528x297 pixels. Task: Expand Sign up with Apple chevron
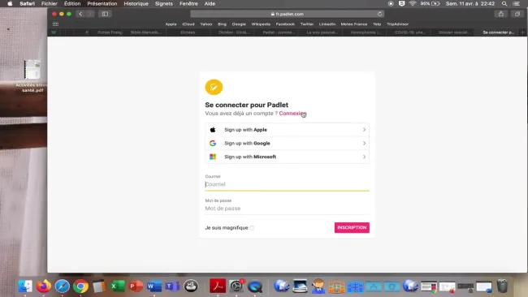click(x=364, y=130)
